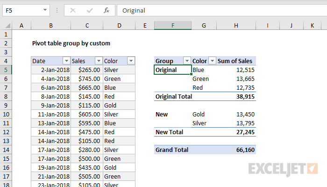Screen dimensions: 327x187
Task: Select column K header
Action: [x=312, y=25]
